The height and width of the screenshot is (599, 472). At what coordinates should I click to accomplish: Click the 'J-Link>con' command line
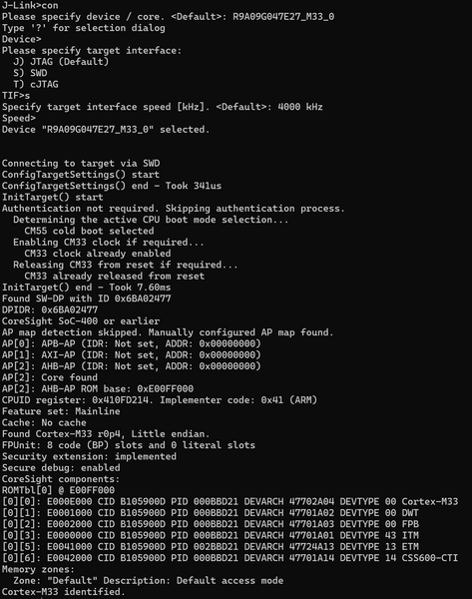(30, 5)
